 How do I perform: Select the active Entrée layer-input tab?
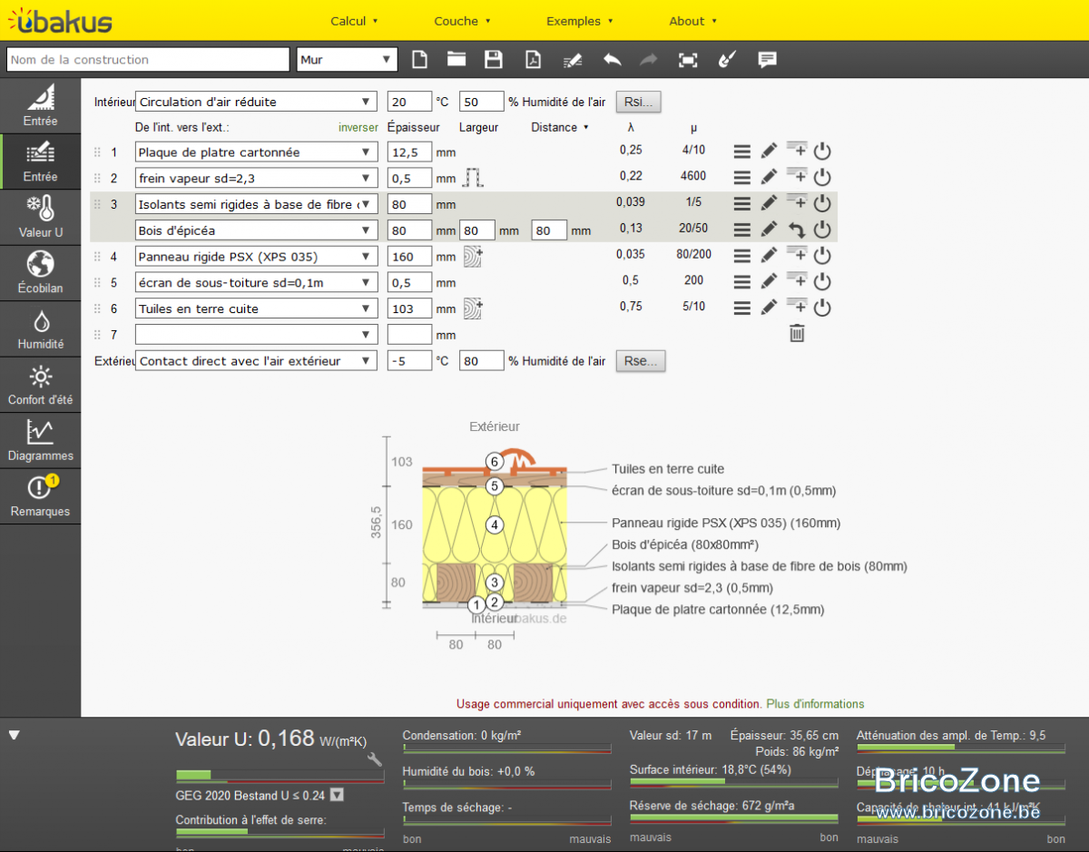pos(40,162)
